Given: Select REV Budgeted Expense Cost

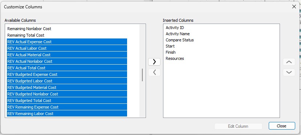Looking at the screenshot, I should [x=67, y=74].
